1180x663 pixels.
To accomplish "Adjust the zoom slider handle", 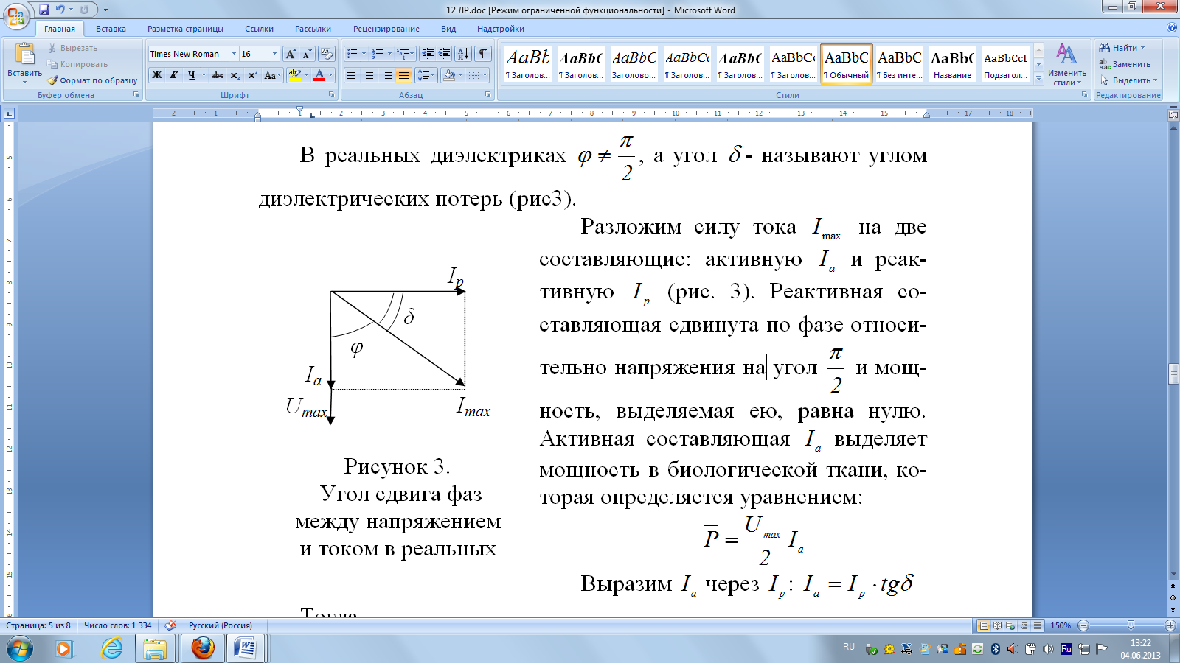I will pos(1131,625).
